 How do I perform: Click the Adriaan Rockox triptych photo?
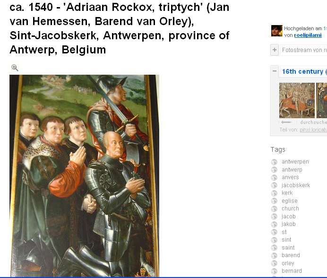[84, 176]
